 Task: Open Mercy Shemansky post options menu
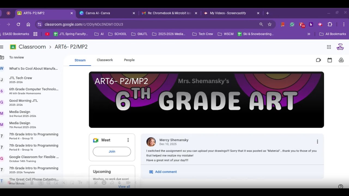click(x=317, y=142)
